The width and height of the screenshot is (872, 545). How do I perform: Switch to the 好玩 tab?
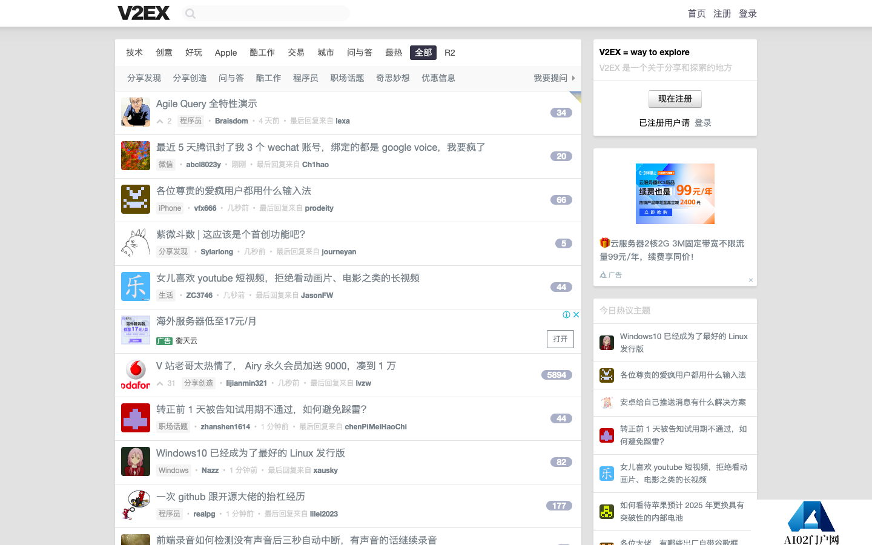(x=194, y=53)
